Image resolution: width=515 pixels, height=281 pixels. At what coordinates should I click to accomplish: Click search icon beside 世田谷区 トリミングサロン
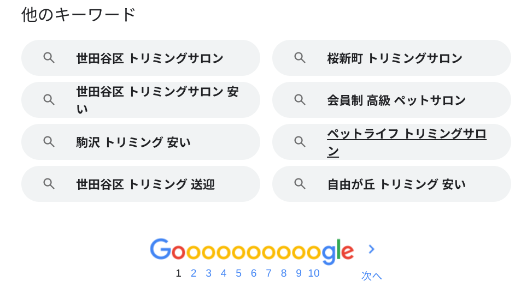point(49,58)
